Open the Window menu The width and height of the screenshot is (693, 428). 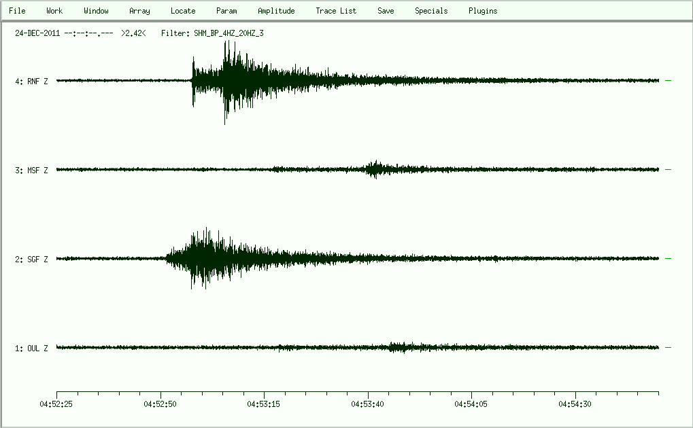(96, 11)
